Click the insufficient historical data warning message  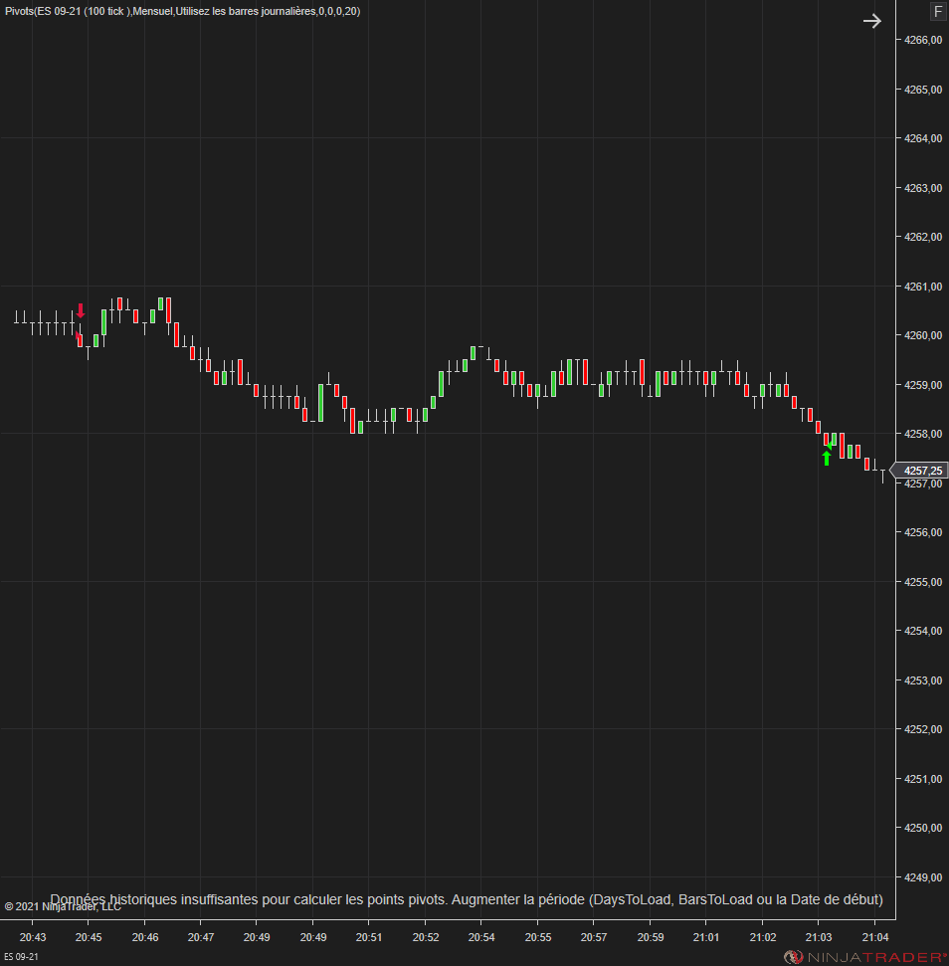coord(467,899)
